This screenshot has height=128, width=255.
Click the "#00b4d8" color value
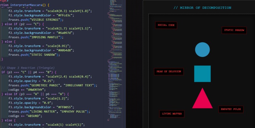(x=65, y=50)
